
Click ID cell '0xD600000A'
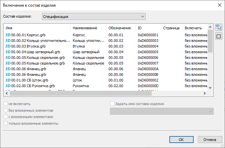click(148, 69)
